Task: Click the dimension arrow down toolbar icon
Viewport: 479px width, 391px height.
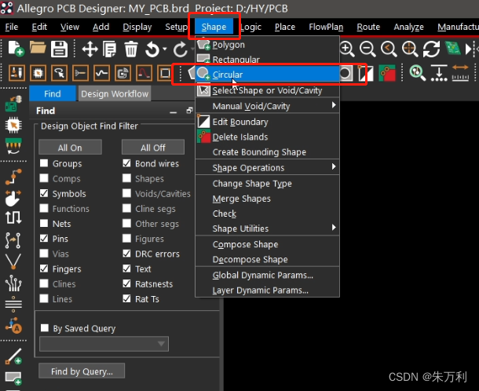Action: tap(439, 73)
